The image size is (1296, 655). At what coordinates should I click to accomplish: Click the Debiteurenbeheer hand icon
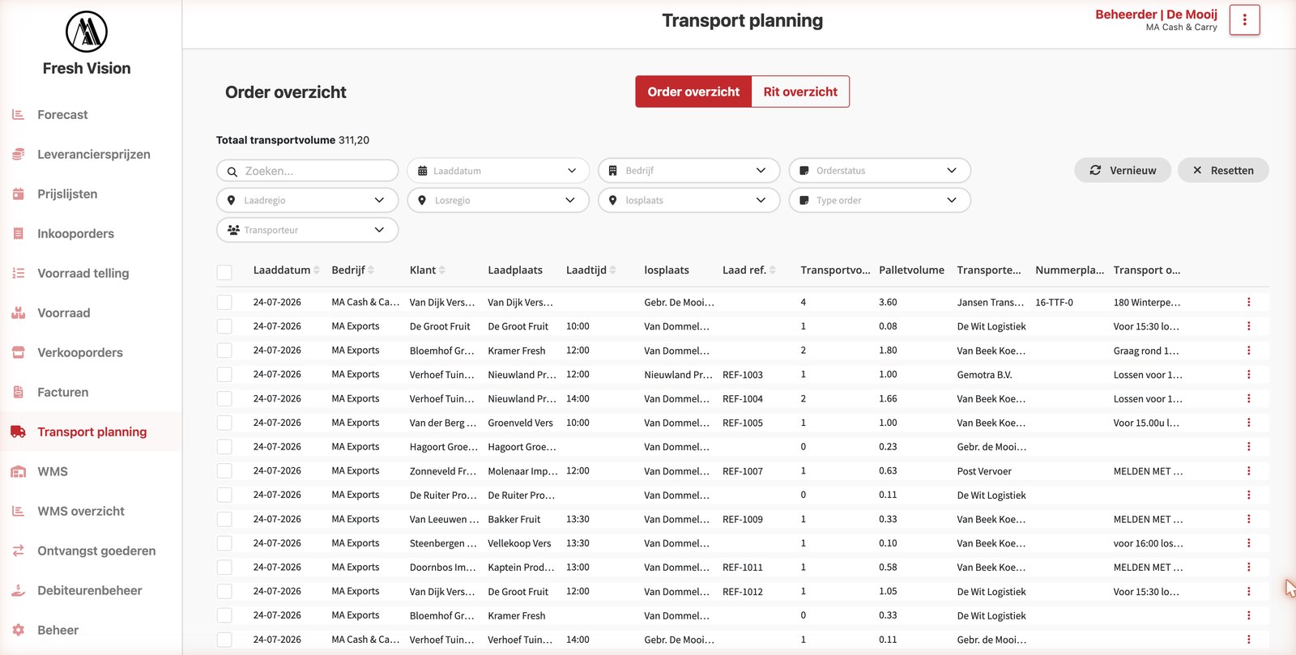pos(18,591)
